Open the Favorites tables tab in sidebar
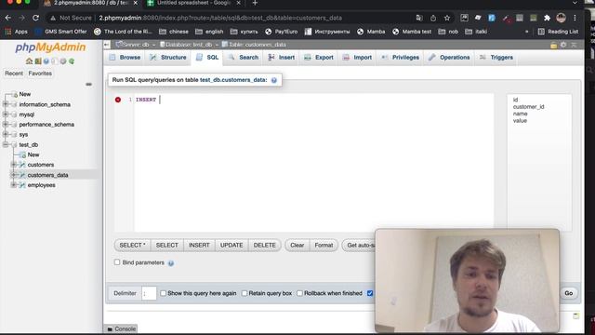Screen dimensions: 595x335 (x=40, y=74)
